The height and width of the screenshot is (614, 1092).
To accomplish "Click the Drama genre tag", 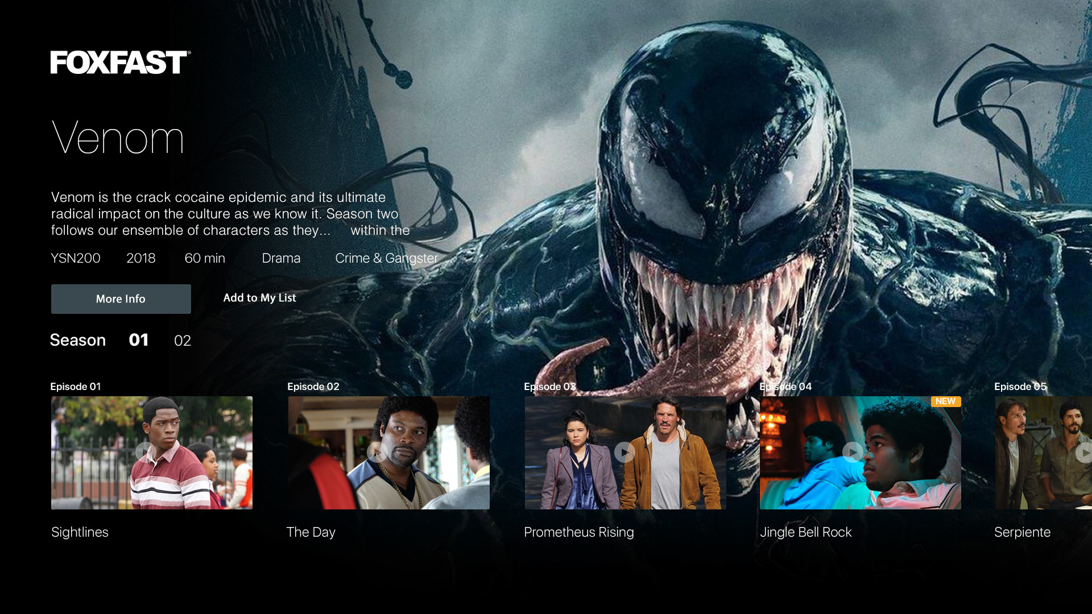I will 281,258.
